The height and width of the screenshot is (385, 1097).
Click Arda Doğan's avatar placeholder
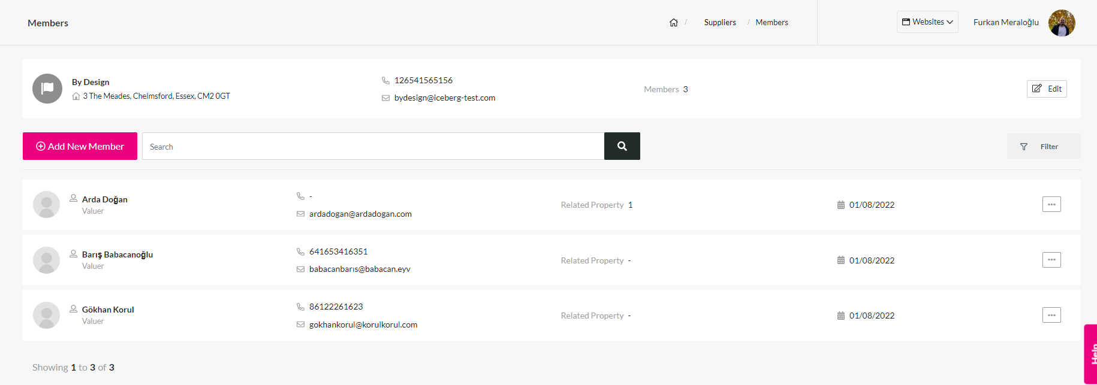point(46,205)
